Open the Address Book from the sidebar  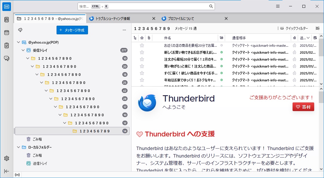7,20
